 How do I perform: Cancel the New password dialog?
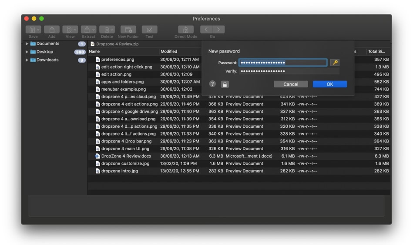pyautogui.click(x=291, y=84)
